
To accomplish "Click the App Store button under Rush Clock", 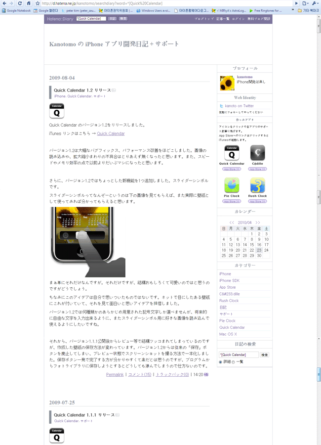I will pyautogui.click(x=257, y=201).
